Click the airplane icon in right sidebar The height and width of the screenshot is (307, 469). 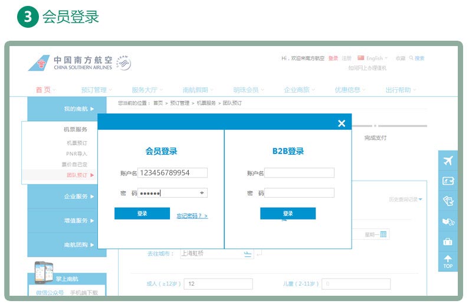click(448, 161)
